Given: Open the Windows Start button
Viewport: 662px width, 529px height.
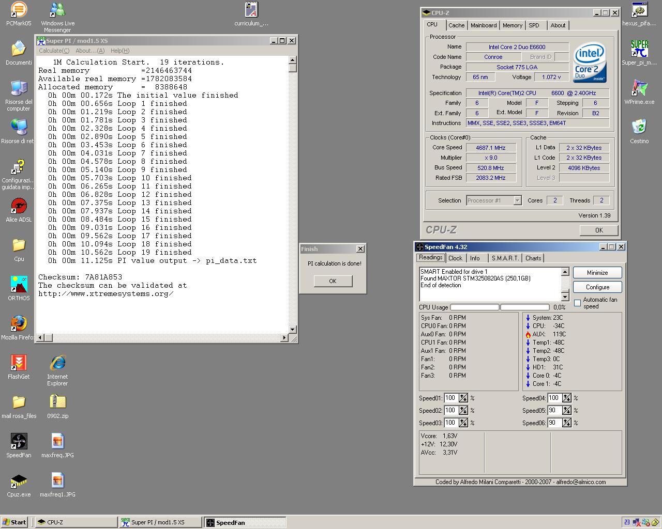Looking at the screenshot, I should 14,522.
